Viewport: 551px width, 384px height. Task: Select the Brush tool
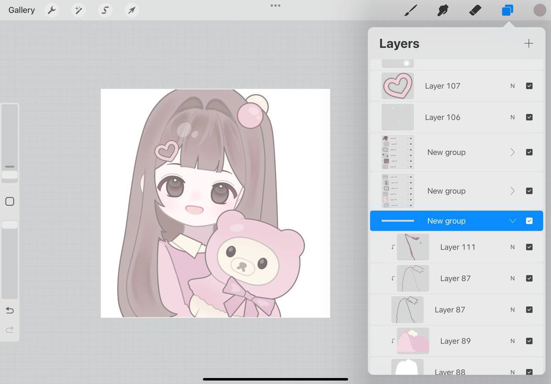[411, 10]
